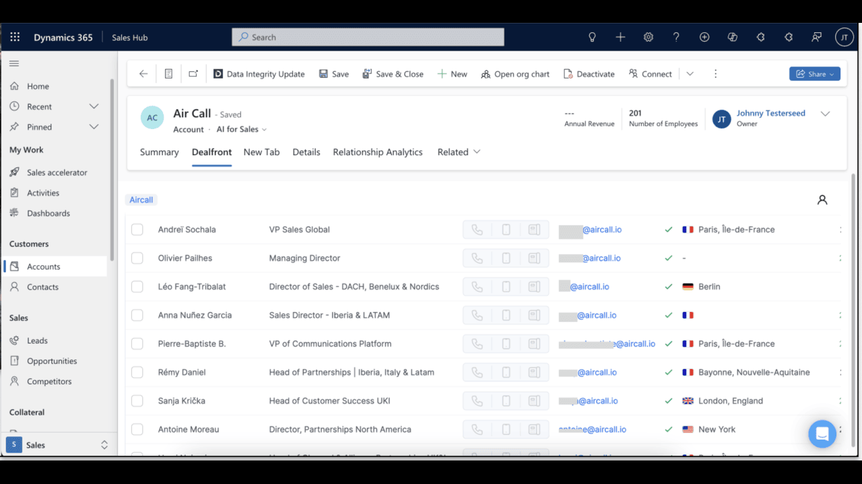Check the box for Anna Nuñez Garcia
The width and height of the screenshot is (862, 484).
tap(137, 315)
